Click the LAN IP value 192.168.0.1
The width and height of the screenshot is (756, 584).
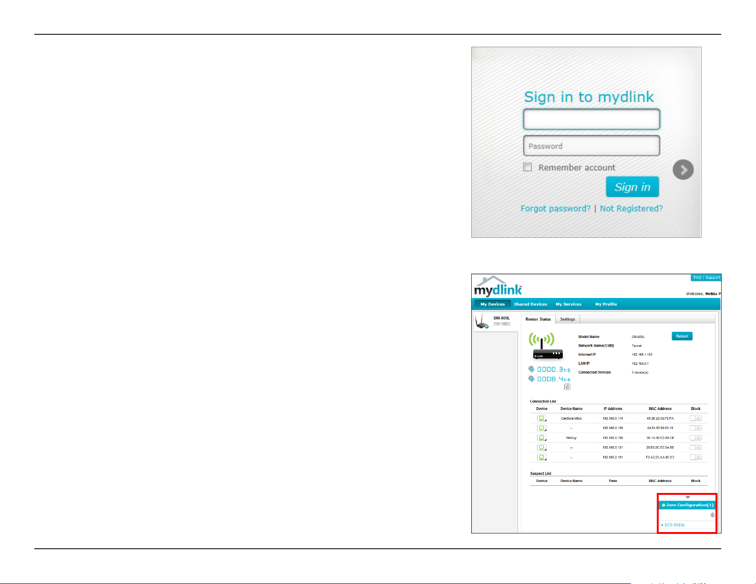tap(640, 364)
